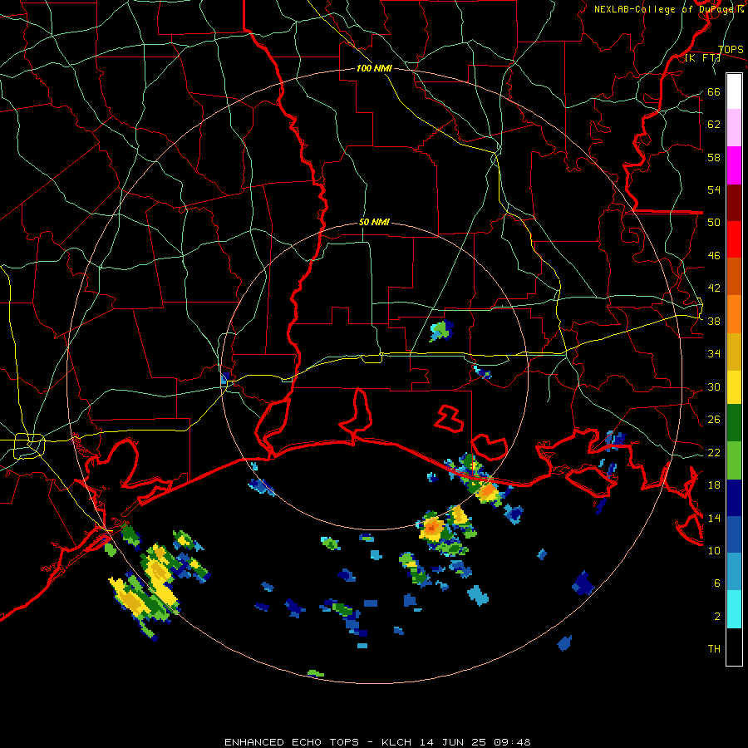Choose the navy blue legend swatch

[x=734, y=498]
